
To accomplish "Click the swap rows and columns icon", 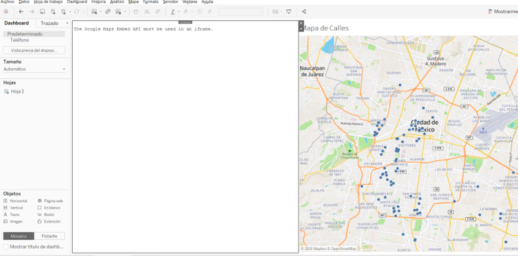I will [136, 11].
